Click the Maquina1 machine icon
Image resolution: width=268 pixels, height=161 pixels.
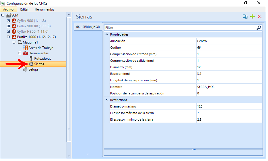(x=20, y=42)
